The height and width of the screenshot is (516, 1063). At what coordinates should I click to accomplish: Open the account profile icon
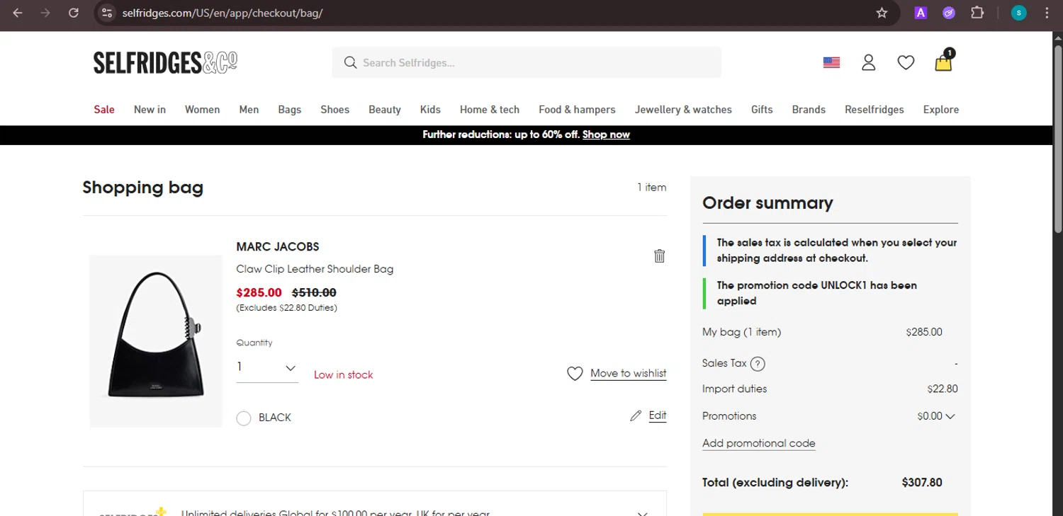coord(869,62)
